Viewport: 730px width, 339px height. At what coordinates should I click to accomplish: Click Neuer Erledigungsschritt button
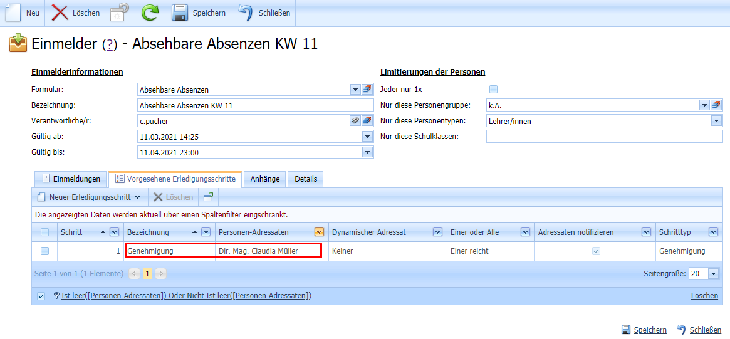(x=88, y=197)
